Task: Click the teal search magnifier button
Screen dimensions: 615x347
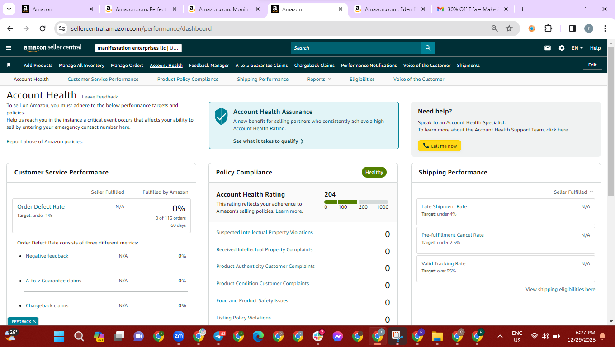Action: [x=428, y=48]
